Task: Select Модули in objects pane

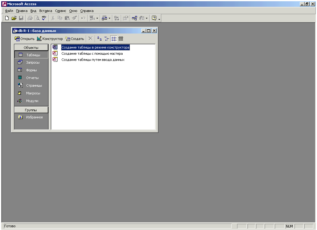Action: 31,101
